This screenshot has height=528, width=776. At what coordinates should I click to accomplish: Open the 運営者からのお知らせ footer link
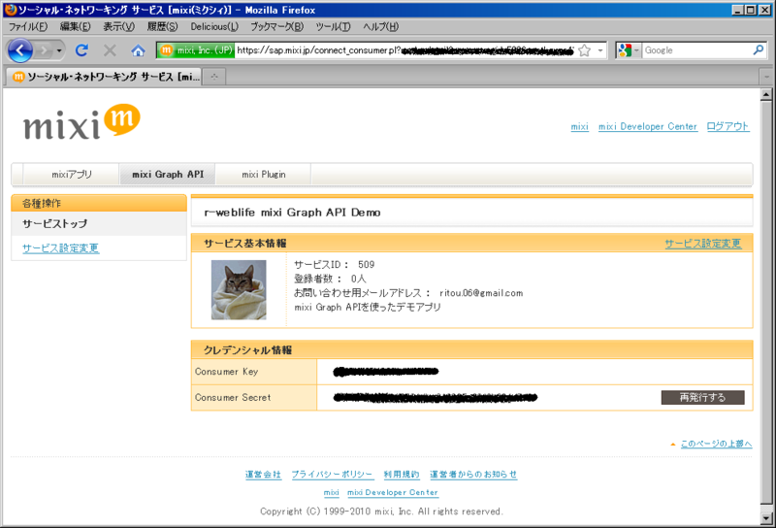tap(473, 475)
